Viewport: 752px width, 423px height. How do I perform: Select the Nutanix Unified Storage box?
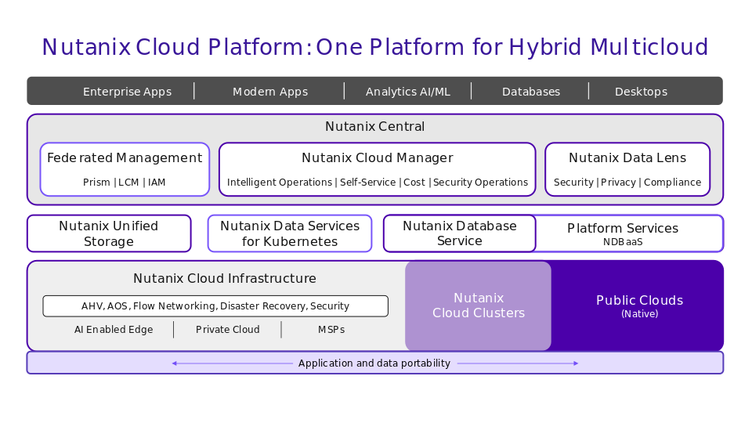click(109, 233)
